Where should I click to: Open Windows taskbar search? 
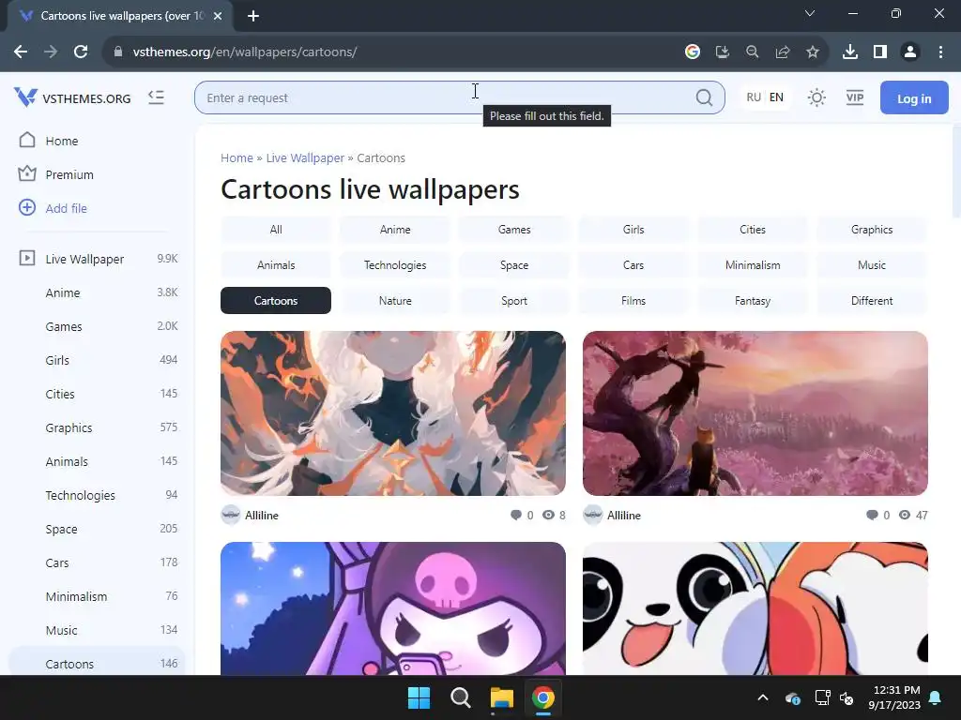pyautogui.click(x=460, y=697)
